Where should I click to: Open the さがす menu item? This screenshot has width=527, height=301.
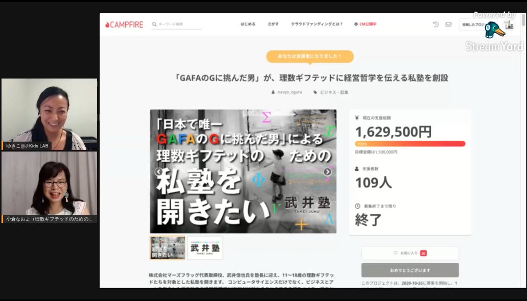pyautogui.click(x=273, y=24)
